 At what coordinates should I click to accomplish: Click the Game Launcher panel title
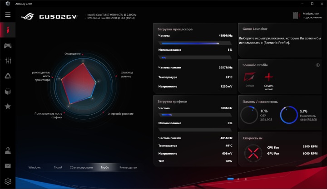(x=255, y=29)
